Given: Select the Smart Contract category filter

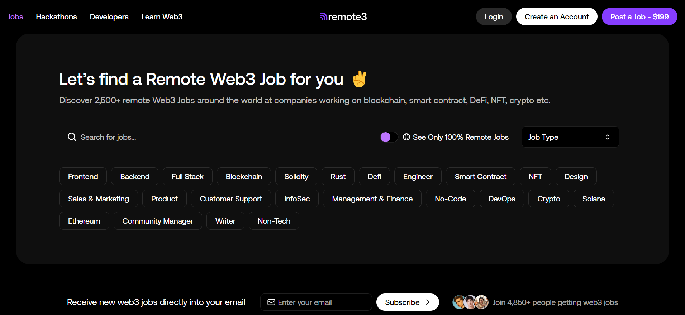Looking at the screenshot, I should [480, 176].
